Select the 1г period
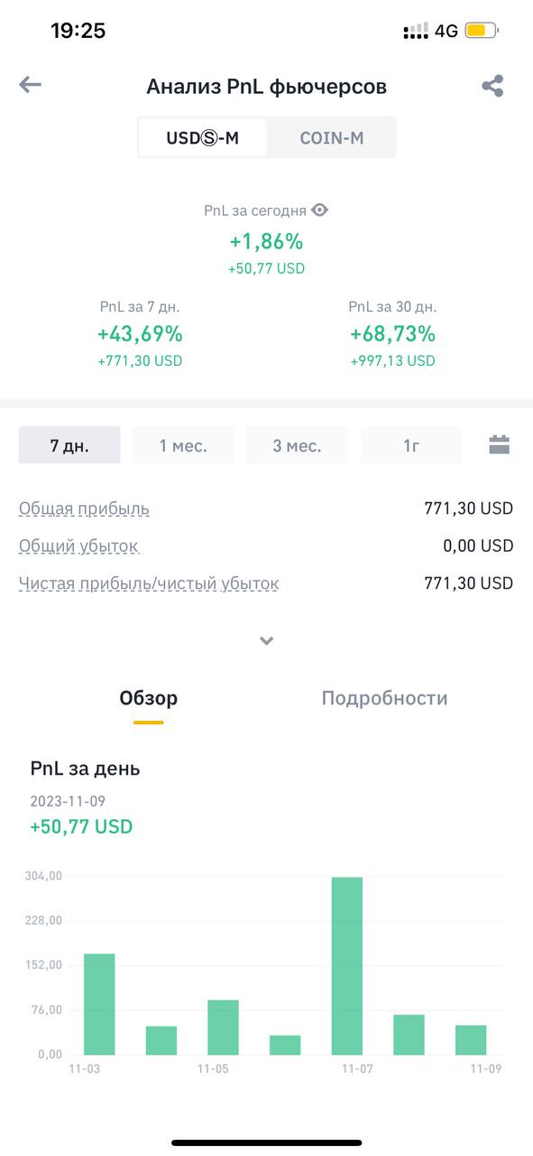This screenshot has height=1156, width=533. coord(411,445)
